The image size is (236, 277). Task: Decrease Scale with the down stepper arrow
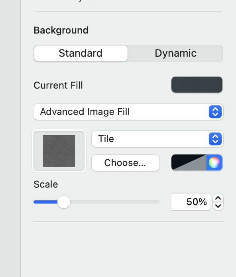pyautogui.click(x=218, y=206)
